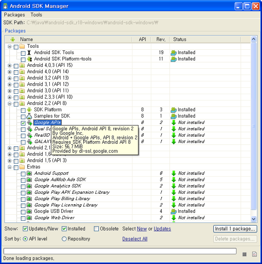
Task: Click the Deselect All link
Action: [x=135, y=239]
